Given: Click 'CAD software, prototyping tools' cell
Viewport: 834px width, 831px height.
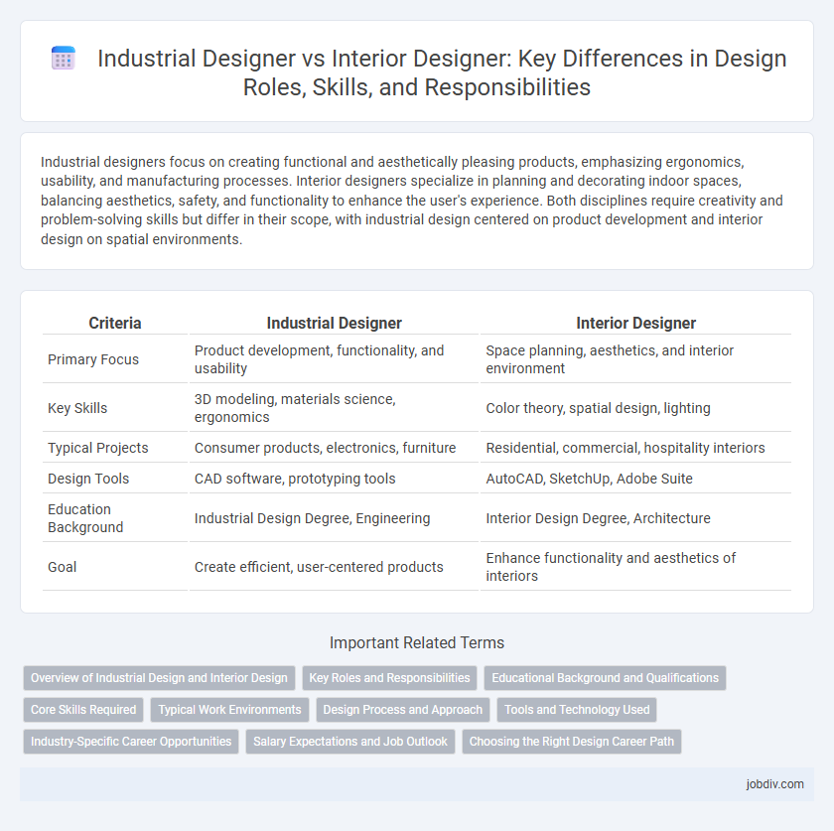Looking at the screenshot, I should 334,479.
